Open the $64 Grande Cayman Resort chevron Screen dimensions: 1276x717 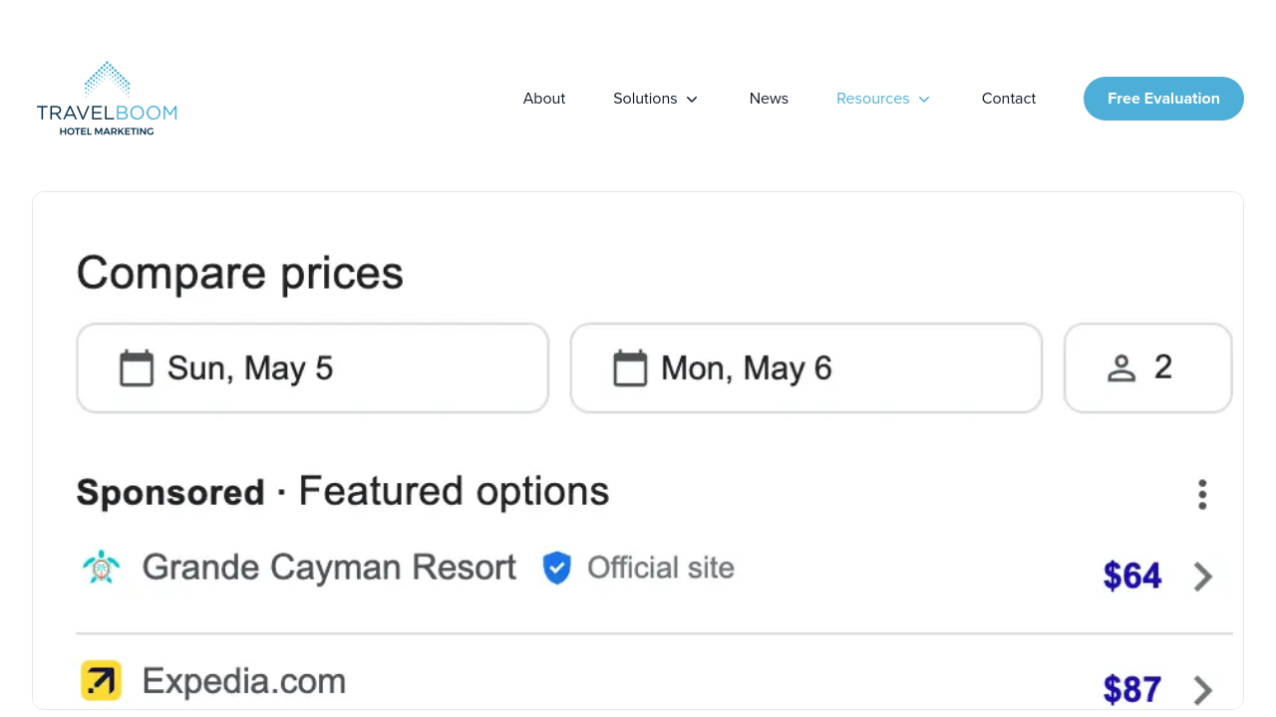1203,577
